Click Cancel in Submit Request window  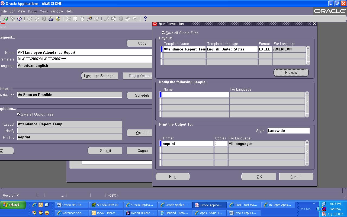click(x=140, y=151)
